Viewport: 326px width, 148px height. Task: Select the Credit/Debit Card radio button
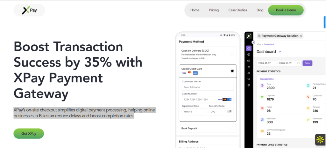[x=232, y=71]
